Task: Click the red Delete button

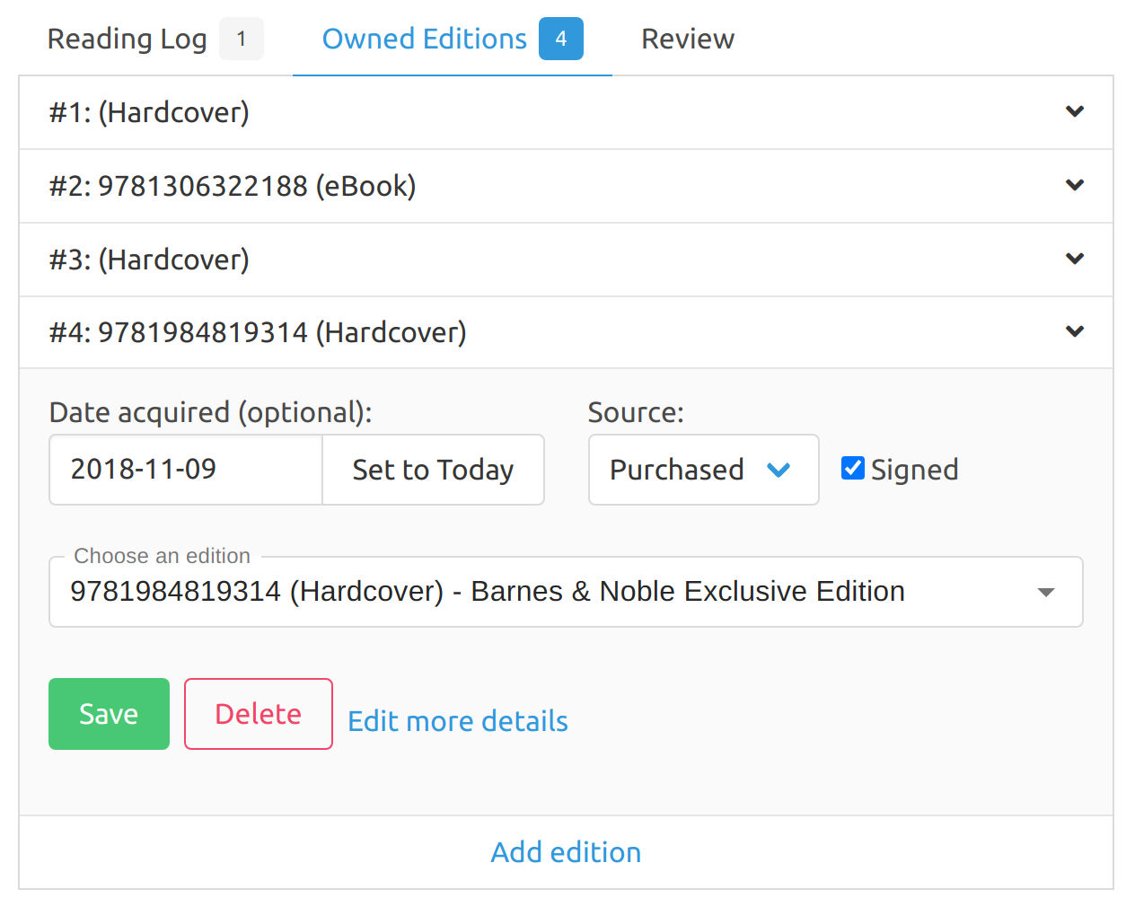Action: [258, 714]
